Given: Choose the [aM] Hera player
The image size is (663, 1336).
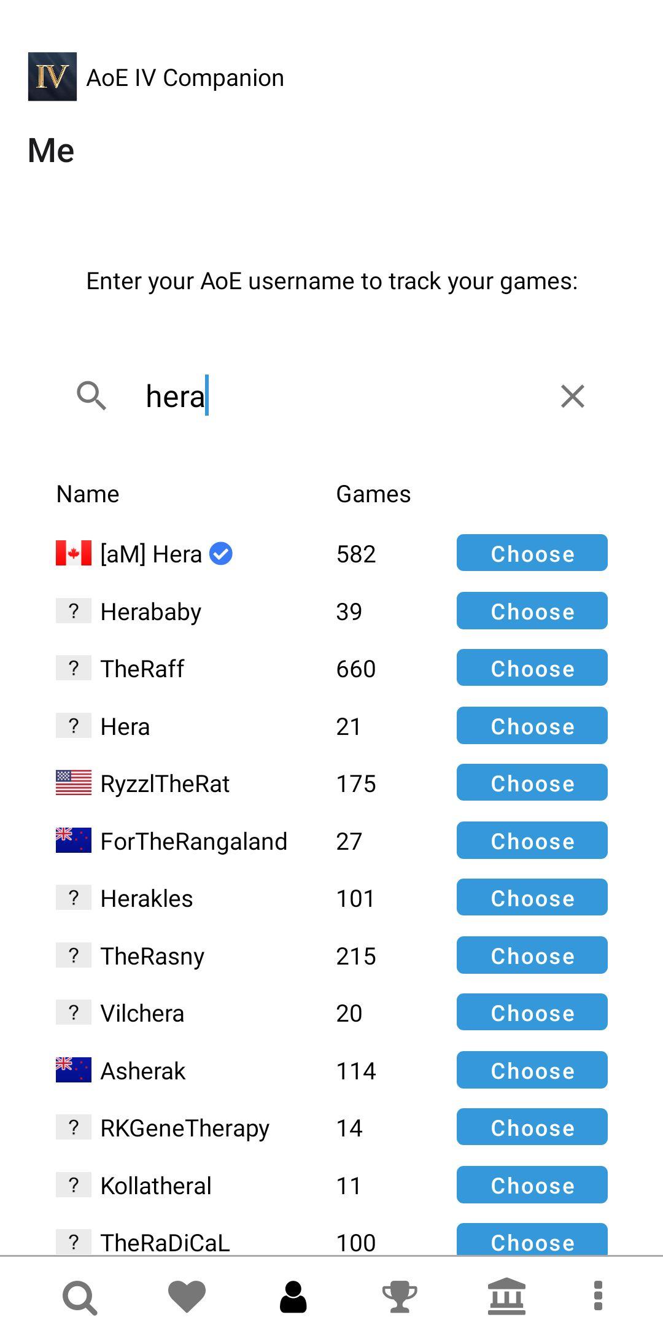Looking at the screenshot, I should tap(532, 553).
